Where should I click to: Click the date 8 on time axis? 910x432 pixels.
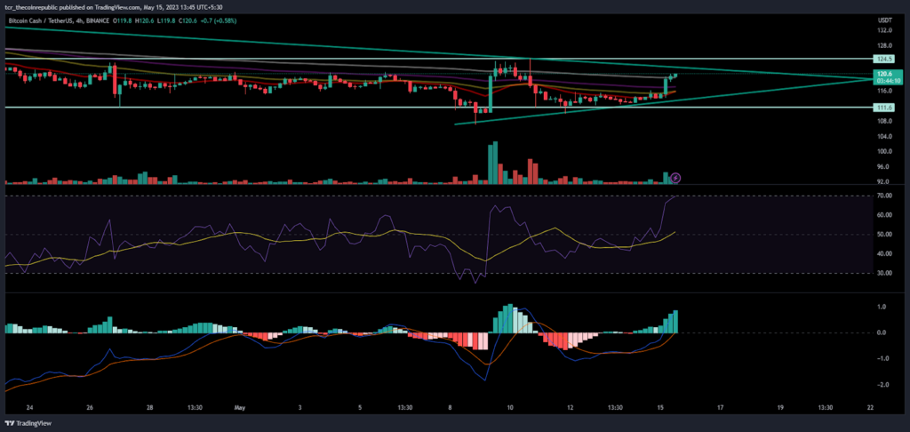(451, 408)
